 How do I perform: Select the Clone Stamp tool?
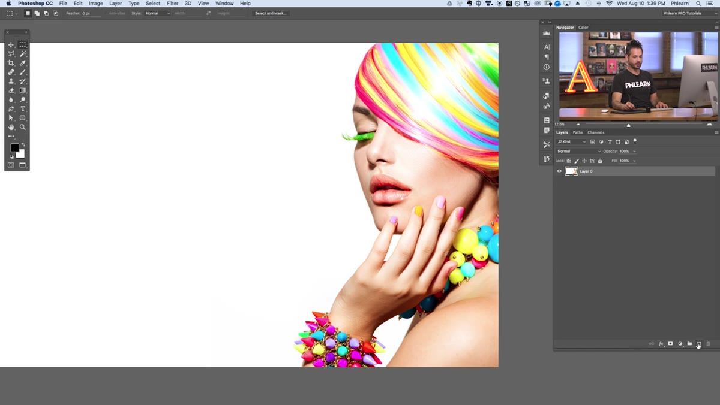click(11, 81)
